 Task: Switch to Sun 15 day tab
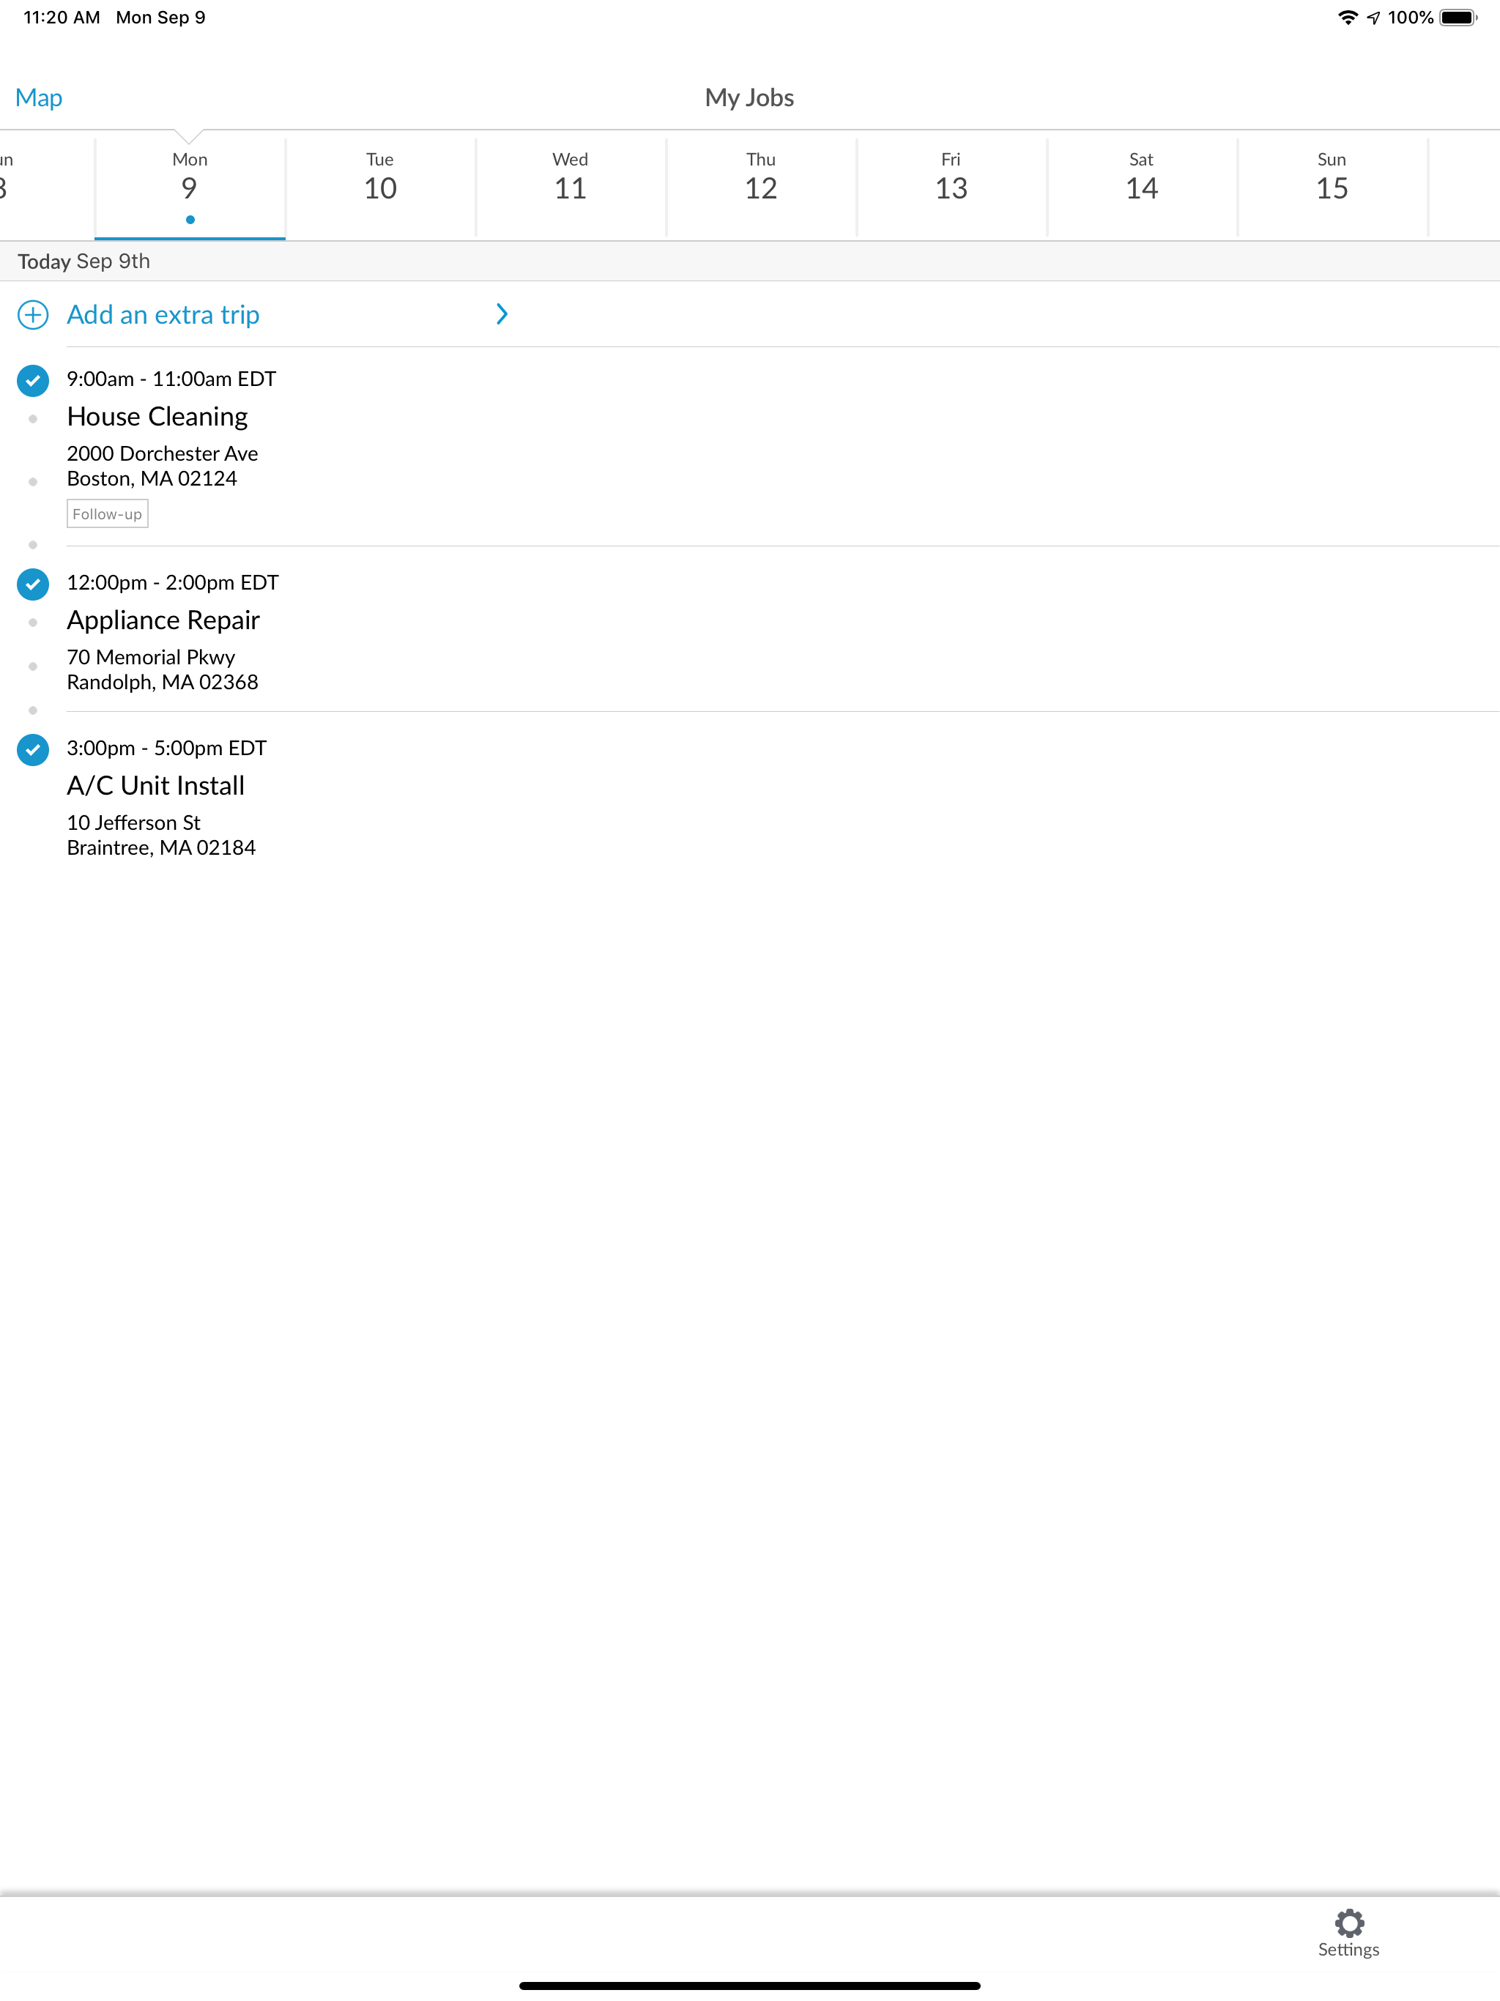point(1332,177)
